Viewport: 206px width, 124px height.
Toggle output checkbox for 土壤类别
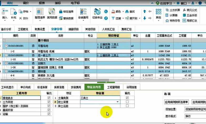(127, 98)
